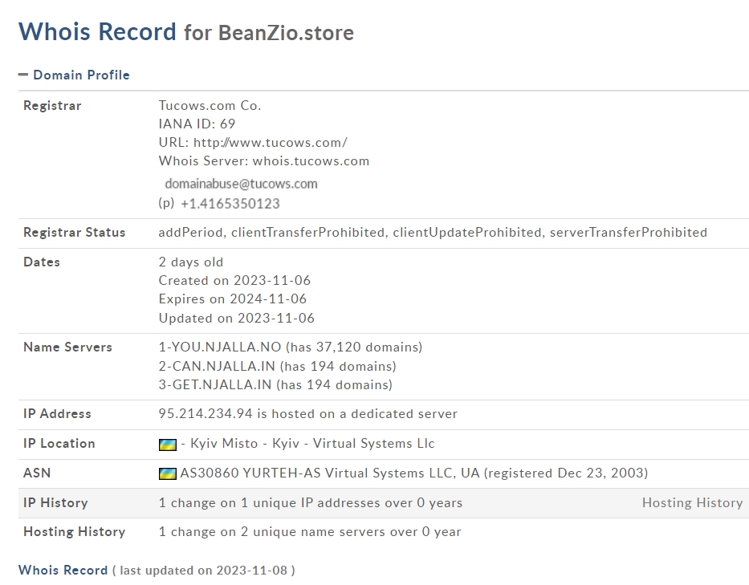Click the 'serverTransferProhibited' status value

point(629,233)
